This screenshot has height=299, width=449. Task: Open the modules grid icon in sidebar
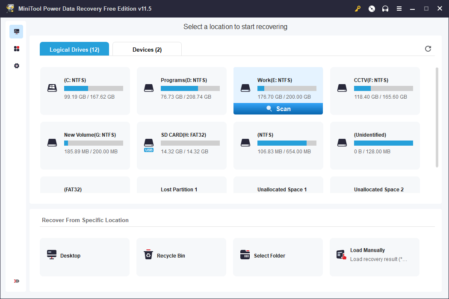point(16,48)
